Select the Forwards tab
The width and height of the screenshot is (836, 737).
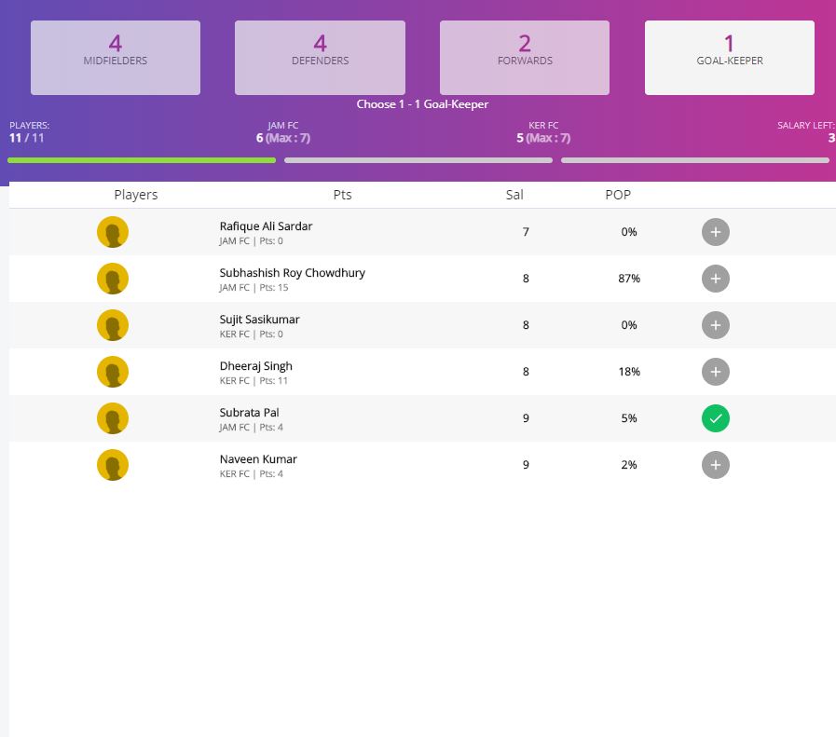pyautogui.click(x=525, y=58)
